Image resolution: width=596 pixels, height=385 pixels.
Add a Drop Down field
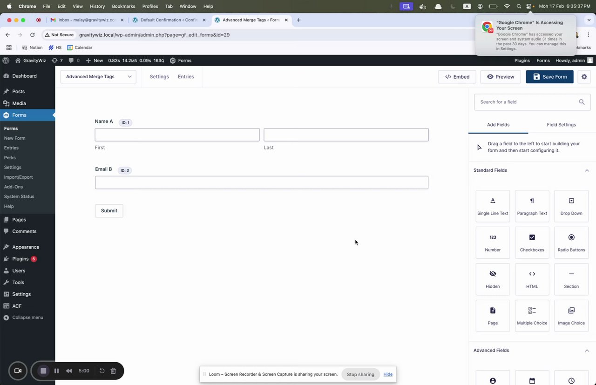pos(571,206)
